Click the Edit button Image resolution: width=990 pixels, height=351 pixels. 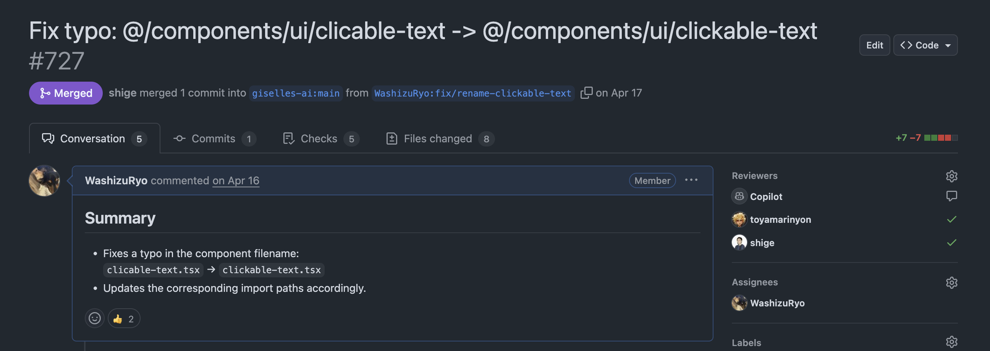tap(875, 45)
